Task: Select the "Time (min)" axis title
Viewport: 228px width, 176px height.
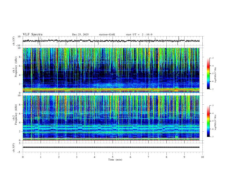Action: pos(115,160)
